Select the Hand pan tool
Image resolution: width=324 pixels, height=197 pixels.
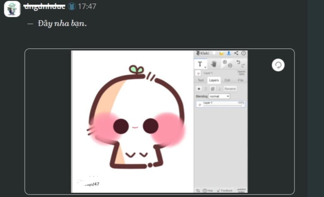(214, 64)
